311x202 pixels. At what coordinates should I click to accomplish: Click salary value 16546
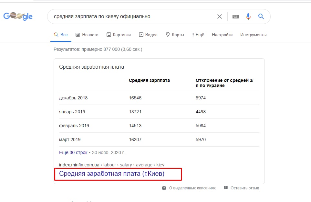135,98
